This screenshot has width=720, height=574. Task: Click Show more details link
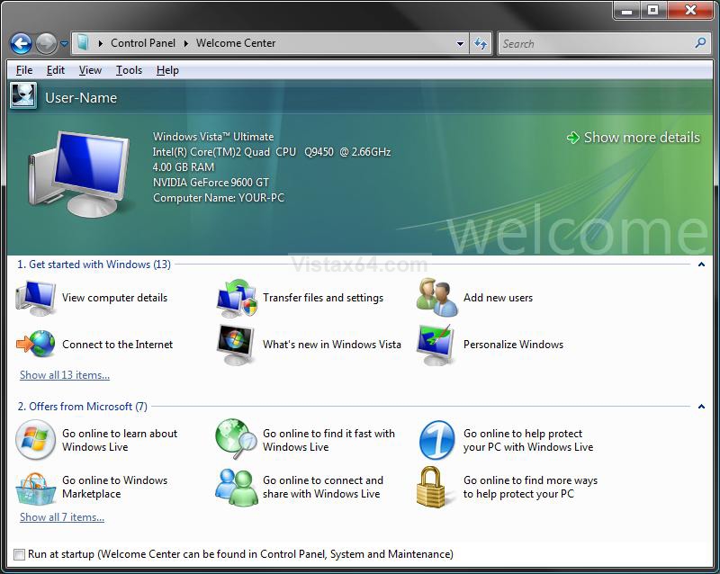634,138
